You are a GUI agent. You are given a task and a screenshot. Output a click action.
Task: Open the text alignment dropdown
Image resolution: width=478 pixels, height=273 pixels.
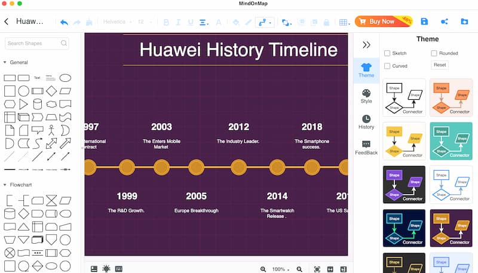pos(204,22)
